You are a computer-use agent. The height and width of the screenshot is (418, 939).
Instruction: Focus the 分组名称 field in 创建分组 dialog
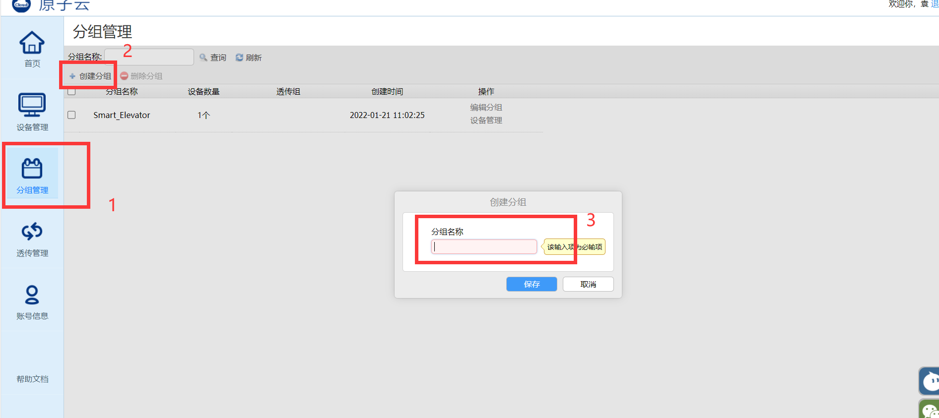[484, 247]
